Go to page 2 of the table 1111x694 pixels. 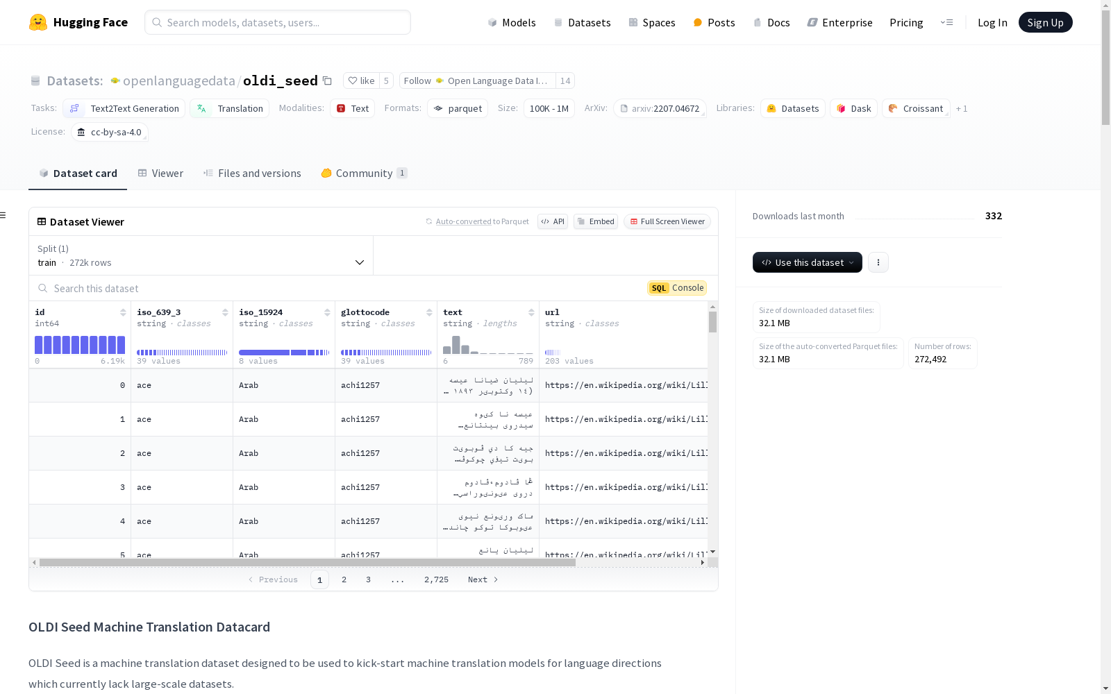point(344,579)
